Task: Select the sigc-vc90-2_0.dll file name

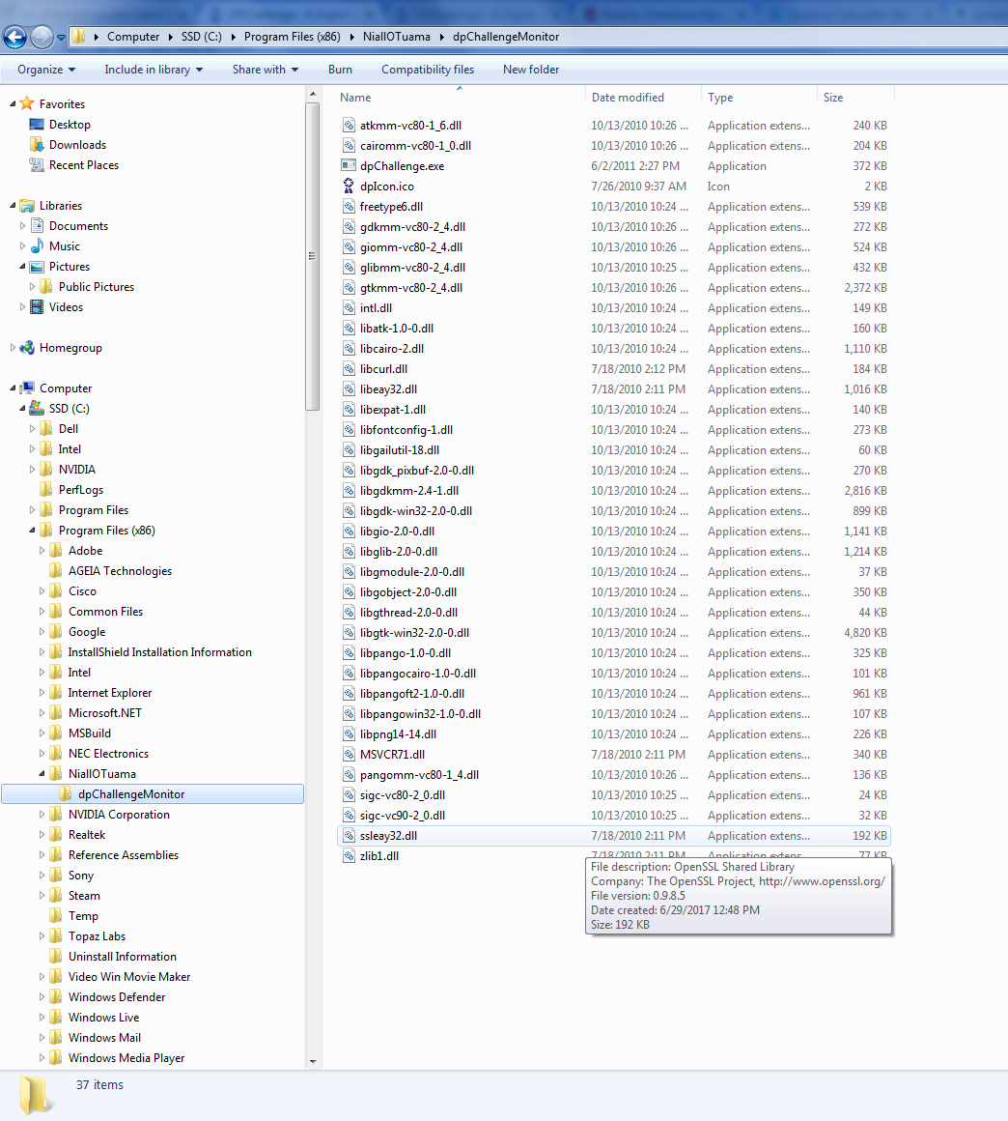Action: click(x=403, y=815)
